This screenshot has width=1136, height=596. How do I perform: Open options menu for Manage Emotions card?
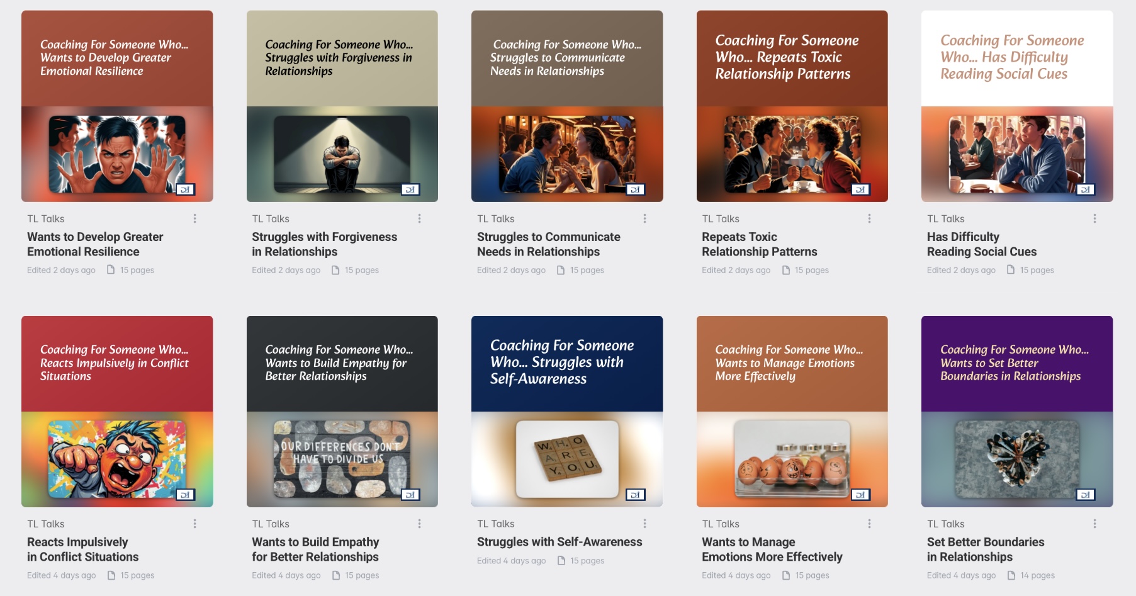tap(869, 524)
